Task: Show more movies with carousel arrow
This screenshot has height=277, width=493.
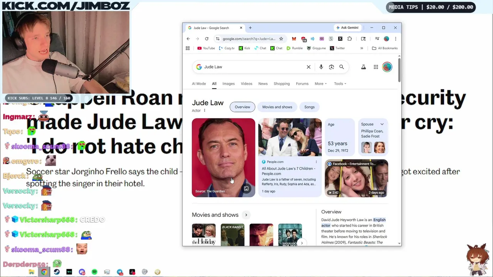Action: 302,243
